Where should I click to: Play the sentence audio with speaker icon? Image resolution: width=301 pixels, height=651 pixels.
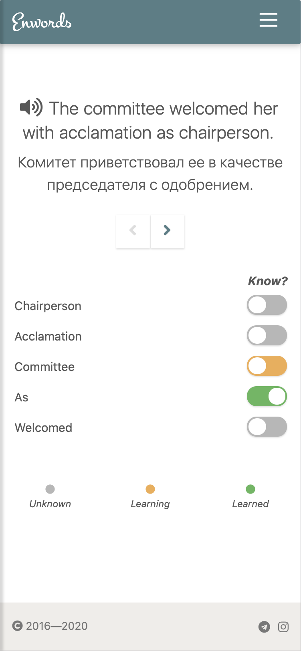[x=31, y=107]
